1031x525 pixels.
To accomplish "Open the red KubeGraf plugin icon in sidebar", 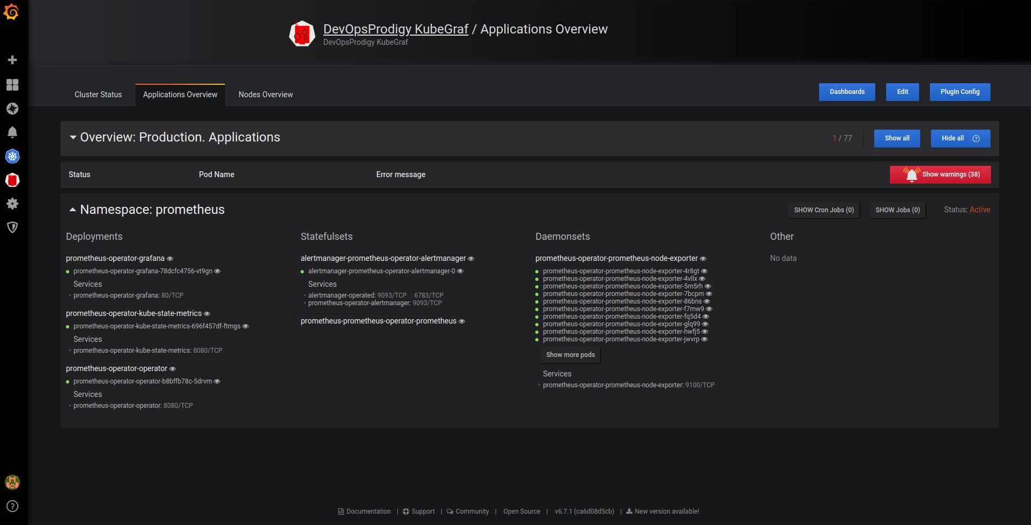I will pos(12,180).
